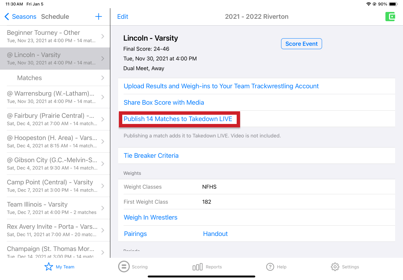Expand the Matches row chevron

point(102,78)
